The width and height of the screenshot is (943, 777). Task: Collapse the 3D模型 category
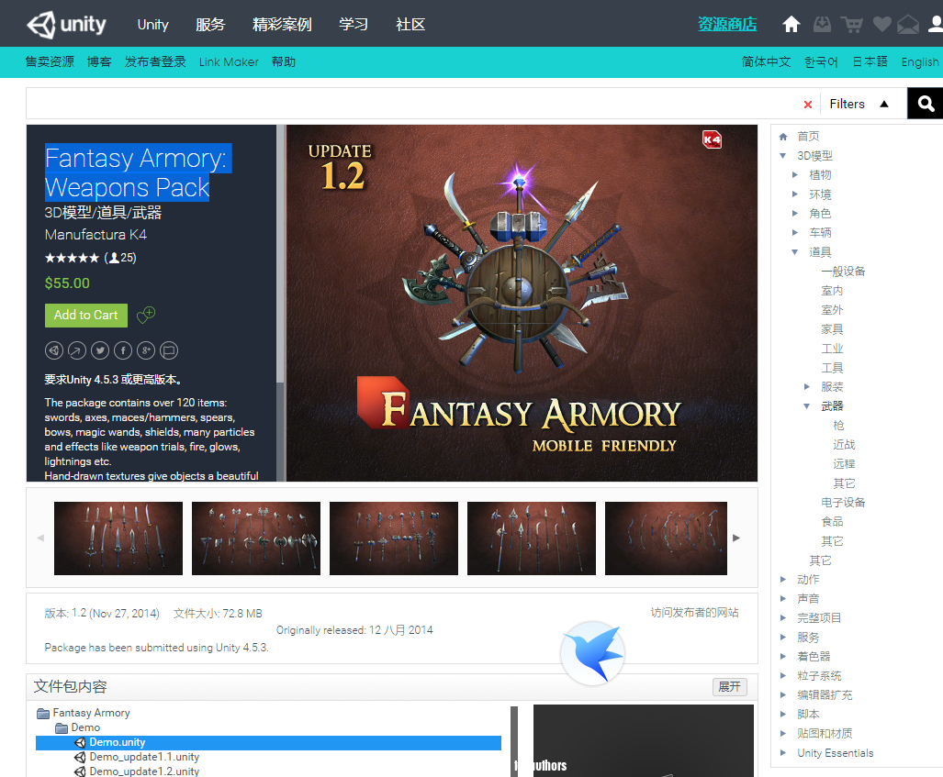[x=783, y=156]
